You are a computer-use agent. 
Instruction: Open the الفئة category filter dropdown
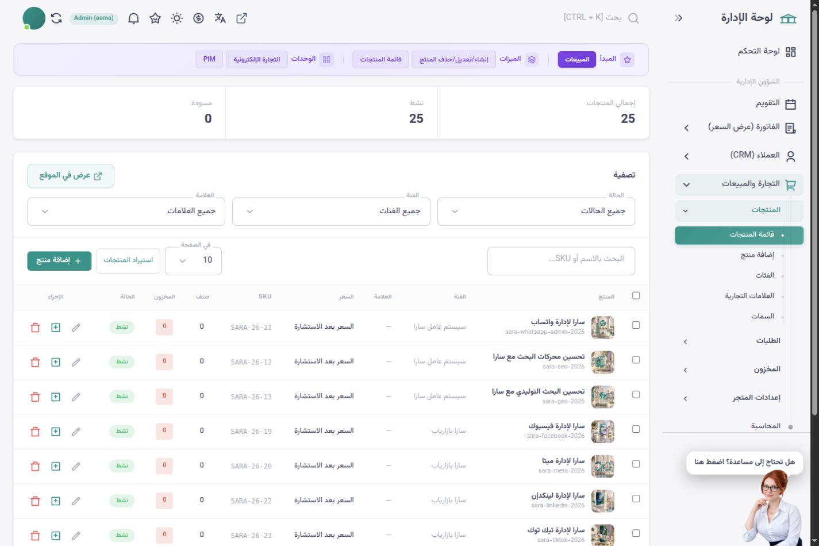tap(331, 212)
